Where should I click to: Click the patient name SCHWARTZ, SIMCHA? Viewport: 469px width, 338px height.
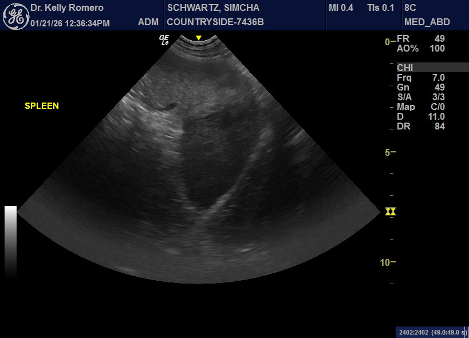[x=213, y=8]
